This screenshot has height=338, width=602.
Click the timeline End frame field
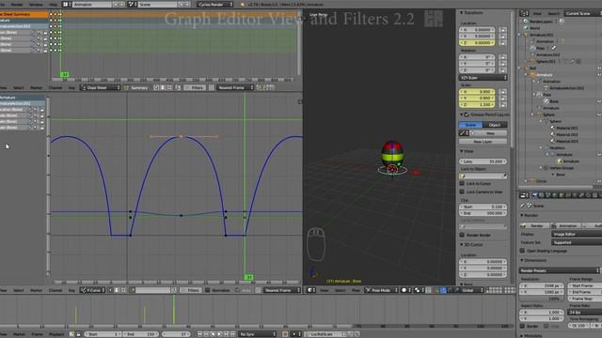click(x=140, y=334)
